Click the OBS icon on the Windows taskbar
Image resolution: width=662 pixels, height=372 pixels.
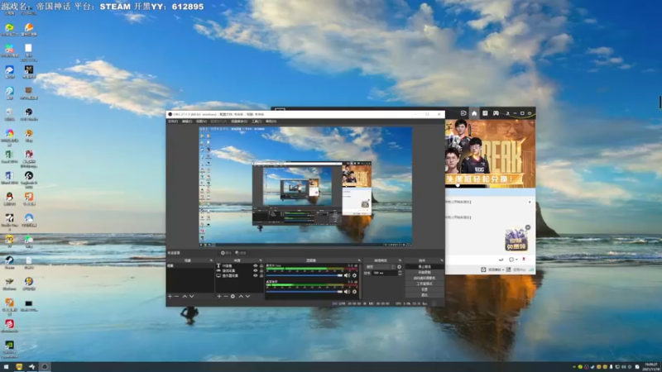point(45,366)
